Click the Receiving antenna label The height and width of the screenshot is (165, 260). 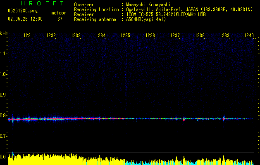click(x=95, y=19)
